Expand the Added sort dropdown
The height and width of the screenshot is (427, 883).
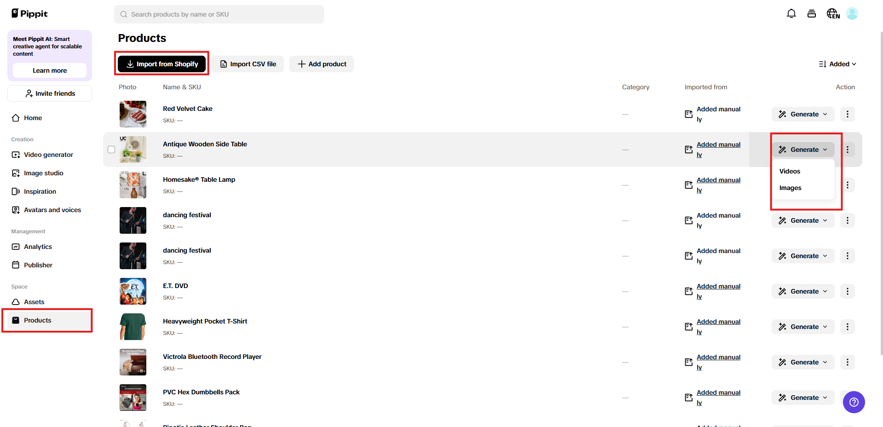(x=837, y=64)
